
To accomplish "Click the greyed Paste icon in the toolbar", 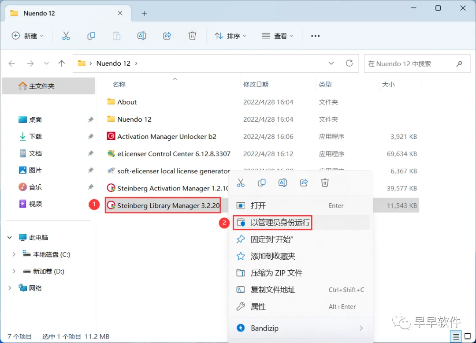I will tap(116, 36).
